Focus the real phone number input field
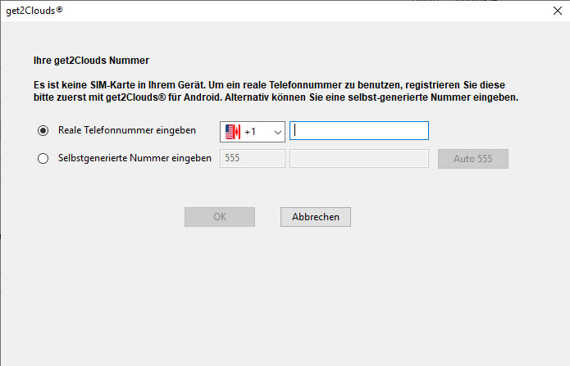This screenshot has width=570, height=366. [x=359, y=131]
